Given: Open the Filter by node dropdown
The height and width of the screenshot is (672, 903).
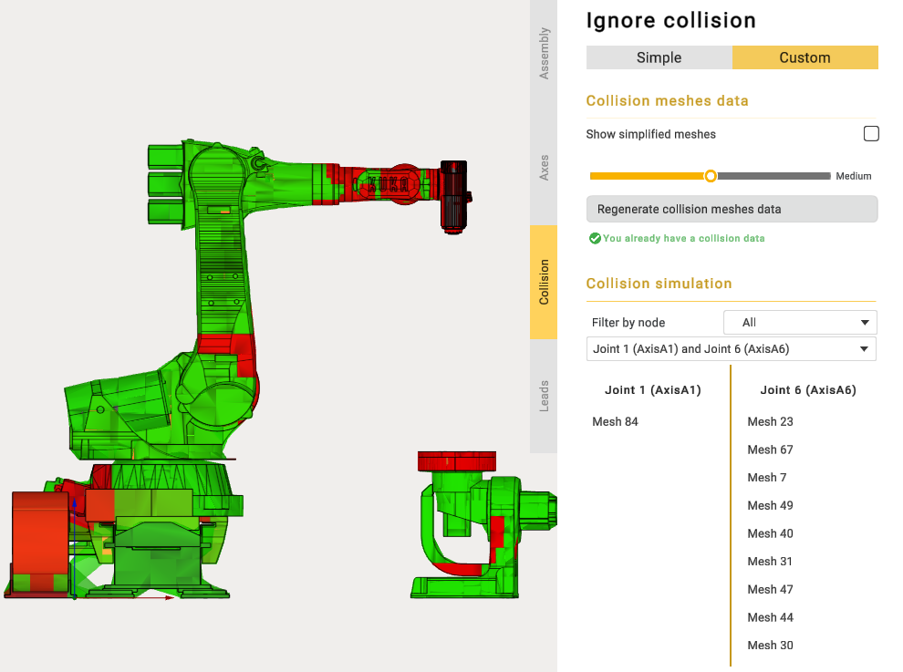Looking at the screenshot, I should point(800,322).
